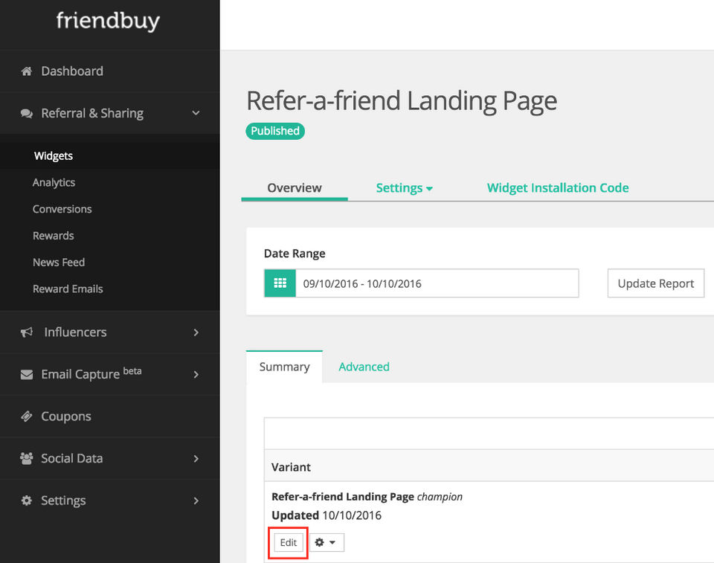This screenshot has width=714, height=563.
Task: Open Reward Emails in the sidebar
Action: (68, 289)
